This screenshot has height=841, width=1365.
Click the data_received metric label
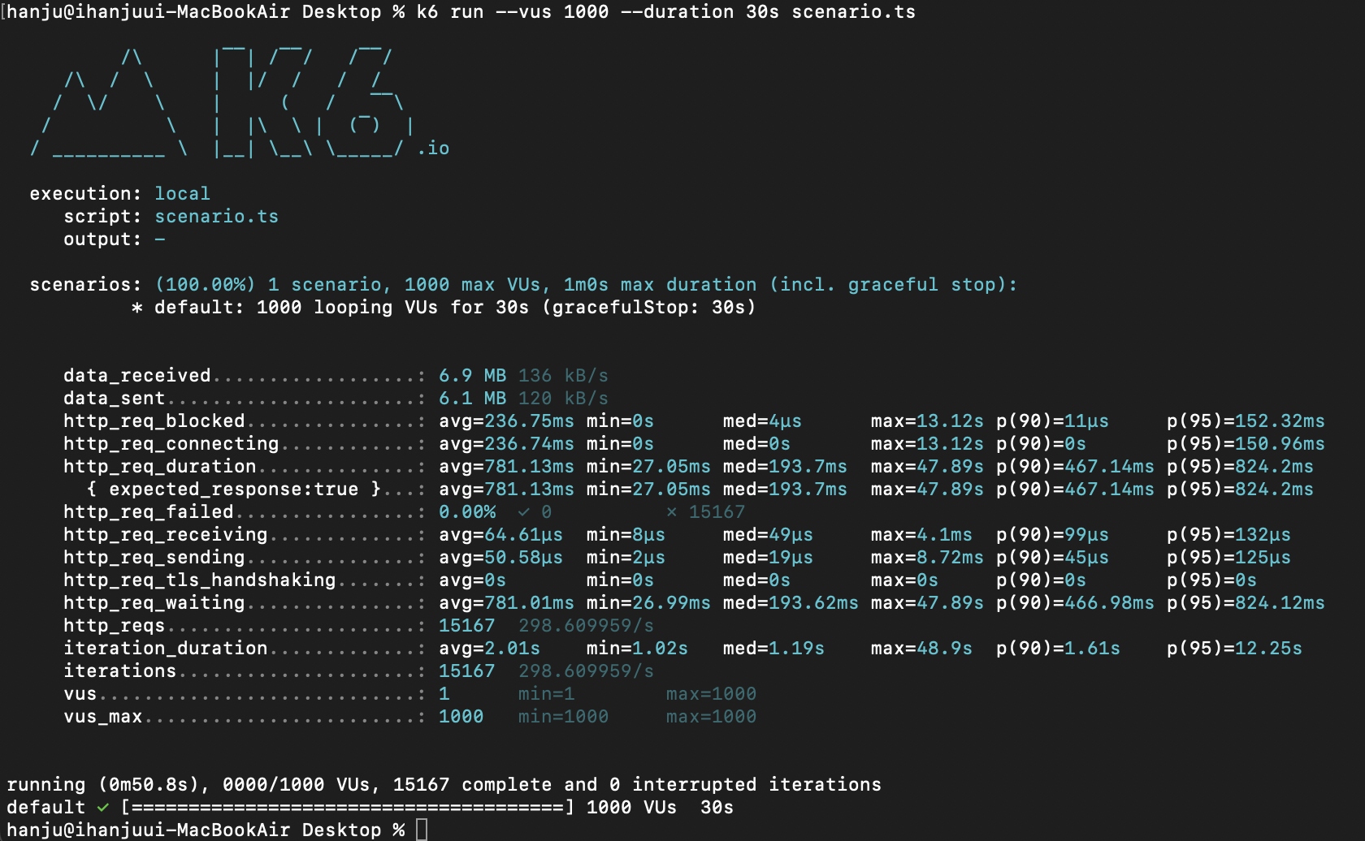(x=137, y=375)
